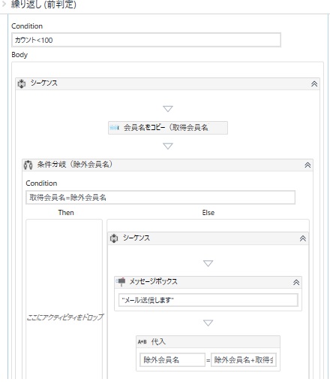330x382 pixels.
Task: Click the 会員名をコピー activity icon
Action: point(114,128)
